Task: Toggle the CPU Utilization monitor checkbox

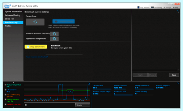Action: 5,90
